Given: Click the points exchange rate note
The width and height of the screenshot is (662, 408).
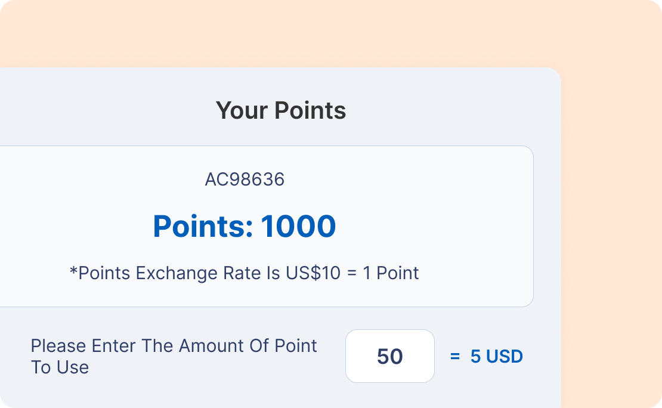Looking at the screenshot, I should pyautogui.click(x=245, y=273).
